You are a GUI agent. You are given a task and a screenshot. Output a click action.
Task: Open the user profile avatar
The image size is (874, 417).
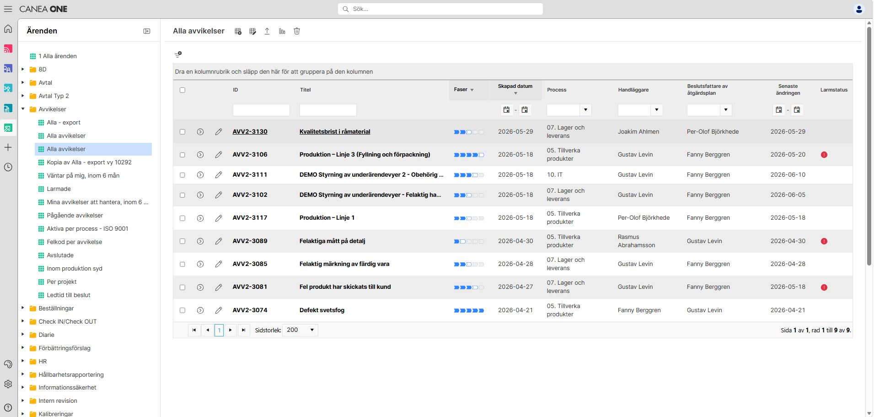point(859,9)
